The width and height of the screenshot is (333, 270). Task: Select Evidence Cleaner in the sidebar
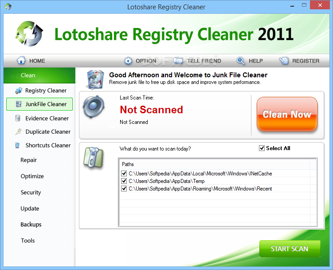pyautogui.click(x=47, y=118)
